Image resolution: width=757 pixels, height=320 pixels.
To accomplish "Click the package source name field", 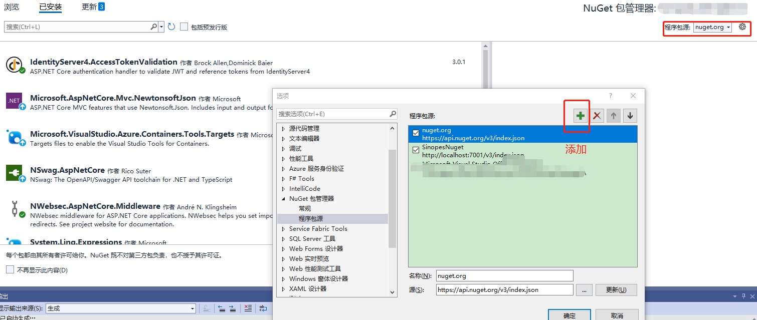I will [x=504, y=275].
